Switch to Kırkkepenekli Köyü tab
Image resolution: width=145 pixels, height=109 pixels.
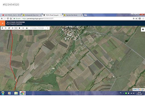32,15
